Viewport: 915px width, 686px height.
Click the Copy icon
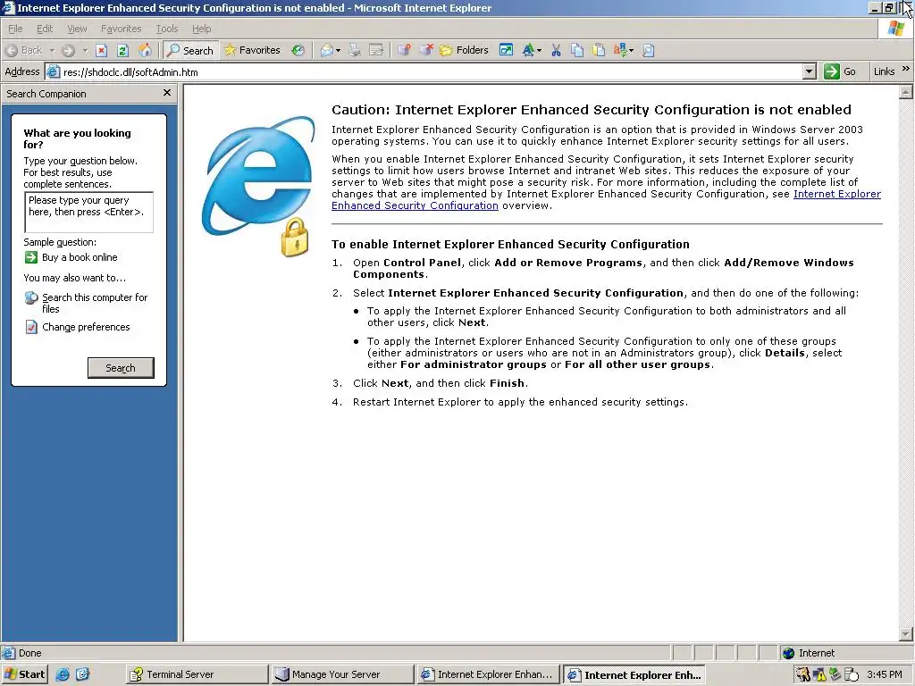click(x=577, y=51)
